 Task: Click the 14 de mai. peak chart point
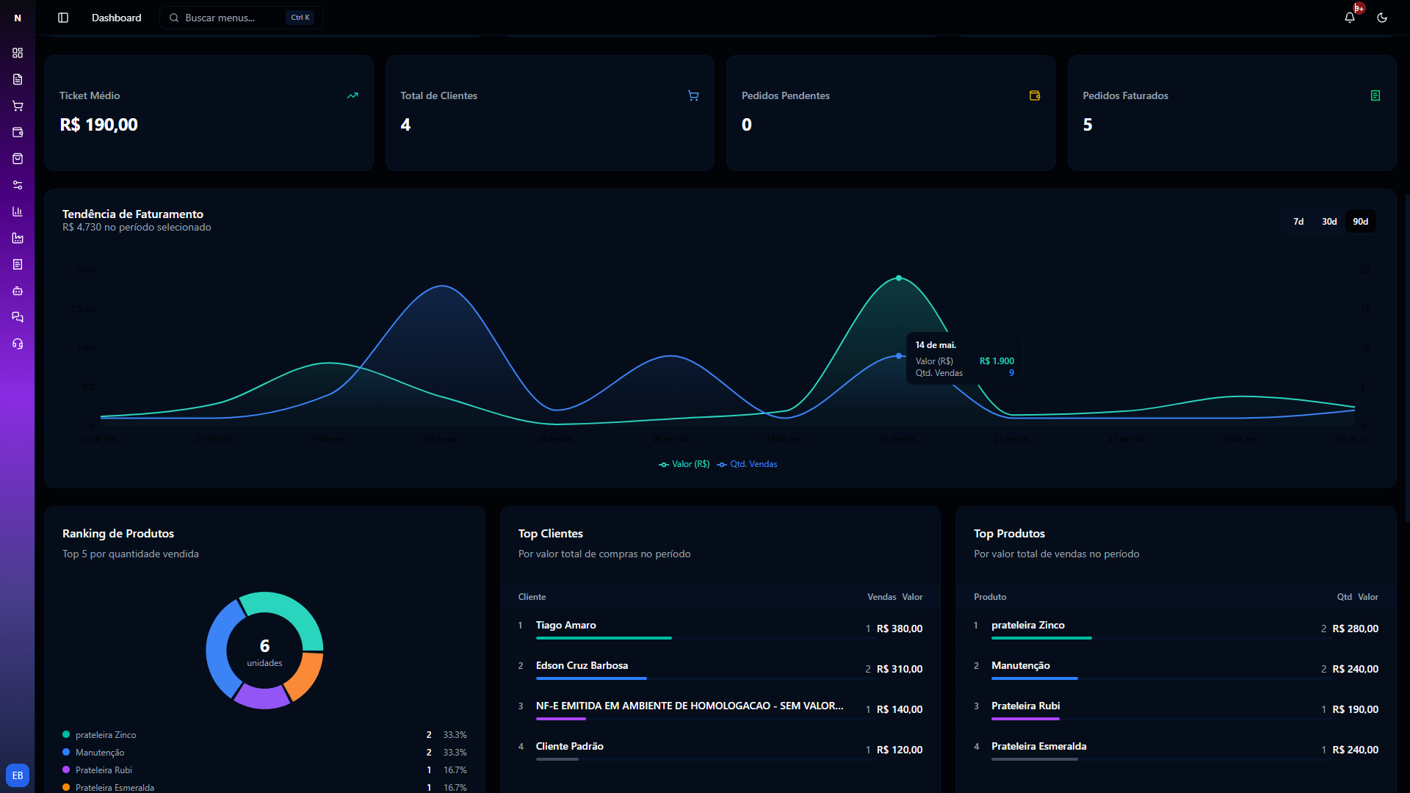pos(899,278)
